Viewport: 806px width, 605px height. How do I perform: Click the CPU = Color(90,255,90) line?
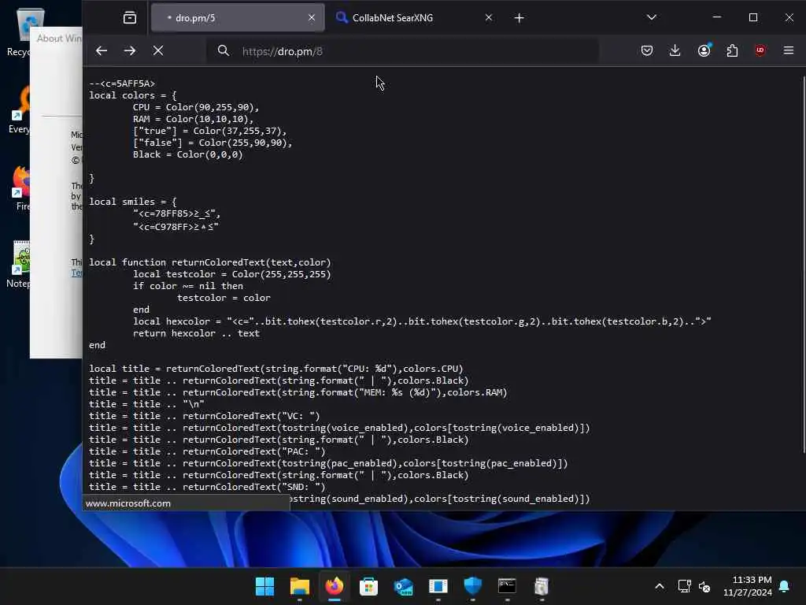tap(196, 107)
